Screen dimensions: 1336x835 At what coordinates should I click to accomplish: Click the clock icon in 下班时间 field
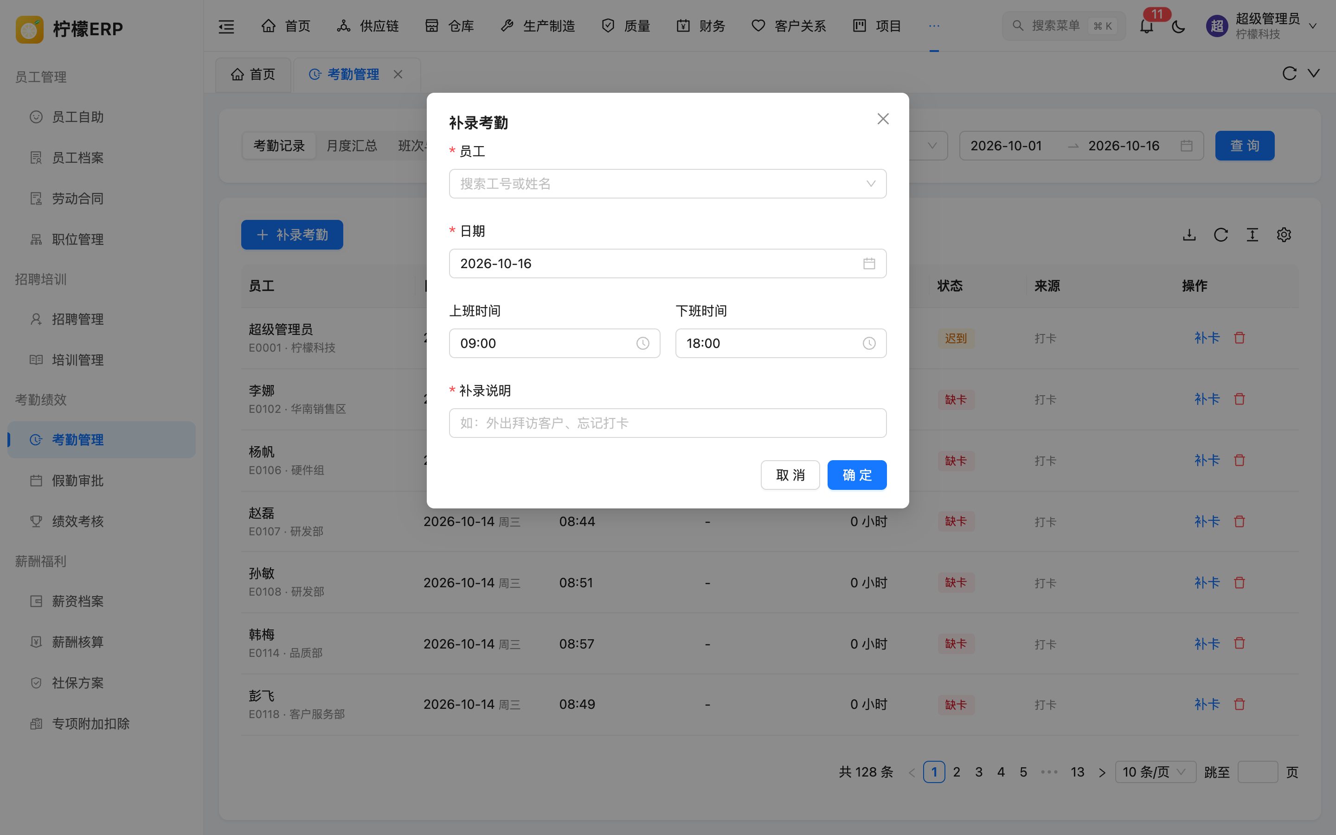tap(869, 343)
